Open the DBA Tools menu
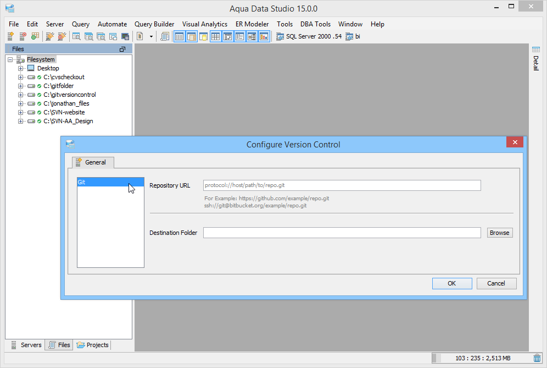 coord(315,24)
